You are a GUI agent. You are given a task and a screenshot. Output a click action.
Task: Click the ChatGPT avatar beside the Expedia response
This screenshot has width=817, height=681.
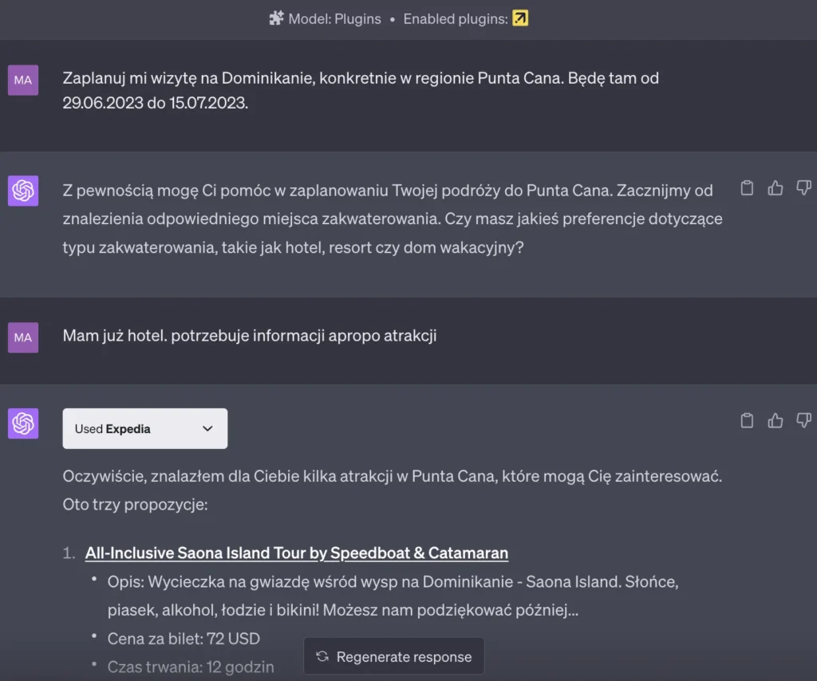click(22, 424)
